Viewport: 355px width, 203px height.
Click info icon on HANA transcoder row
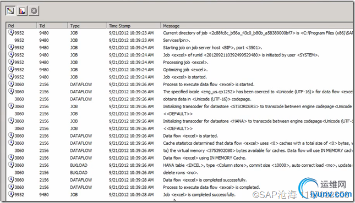(x=11, y=121)
